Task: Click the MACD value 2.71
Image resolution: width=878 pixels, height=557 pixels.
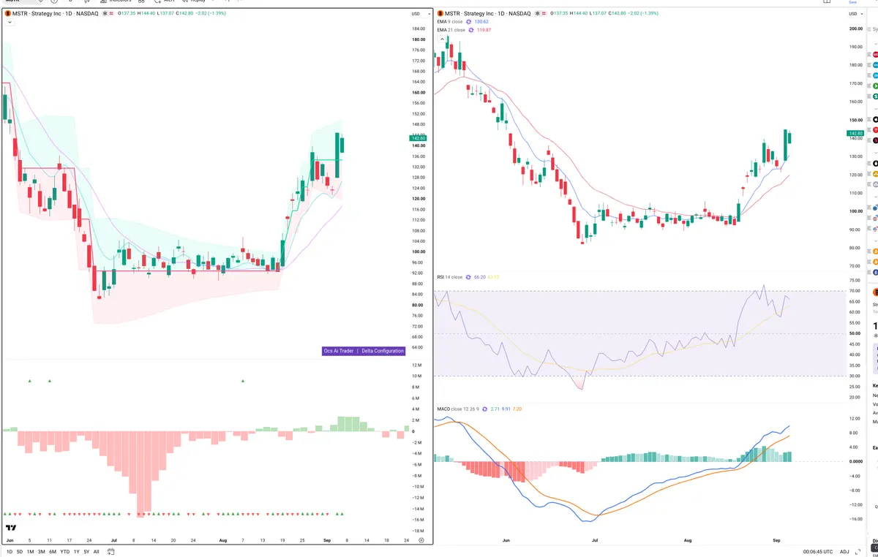Action: [x=495, y=409]
